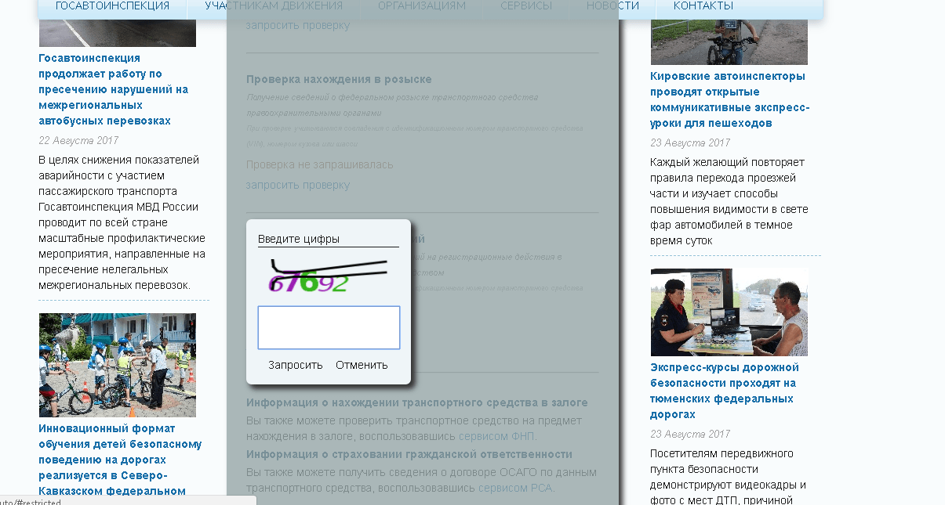Open Кировские автоинспекторы news headline
Screen dimensions: 945x505
coord(729,99)
